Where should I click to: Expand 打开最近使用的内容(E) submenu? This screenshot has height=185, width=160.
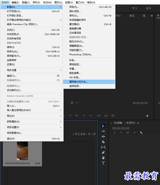click(32, 20)
